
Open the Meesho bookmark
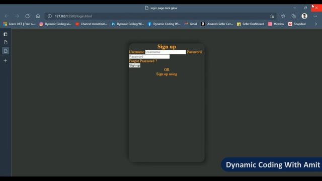click(276, 24)
